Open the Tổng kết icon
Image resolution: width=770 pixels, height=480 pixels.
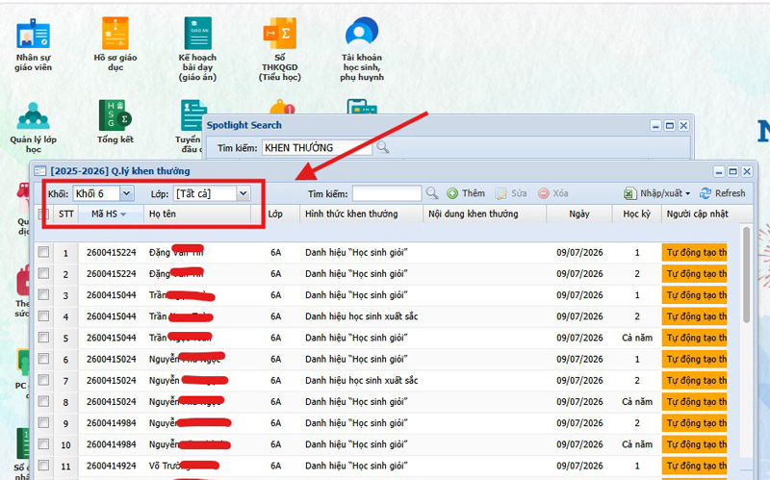pos(115,122)
